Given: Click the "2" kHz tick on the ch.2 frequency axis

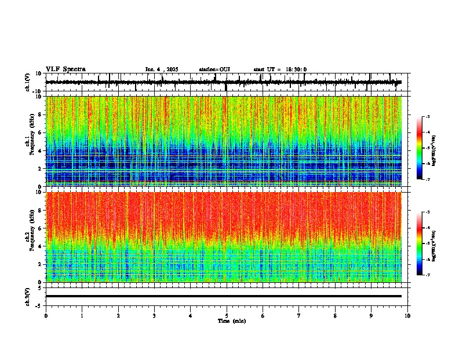Looking at the screenshot, I should coord(41,264).
